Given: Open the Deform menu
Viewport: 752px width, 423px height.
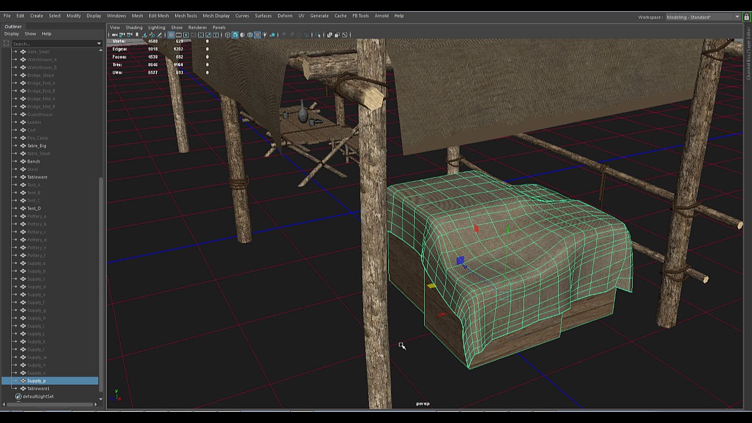Looking at the screenshot, I should (285, 16).
